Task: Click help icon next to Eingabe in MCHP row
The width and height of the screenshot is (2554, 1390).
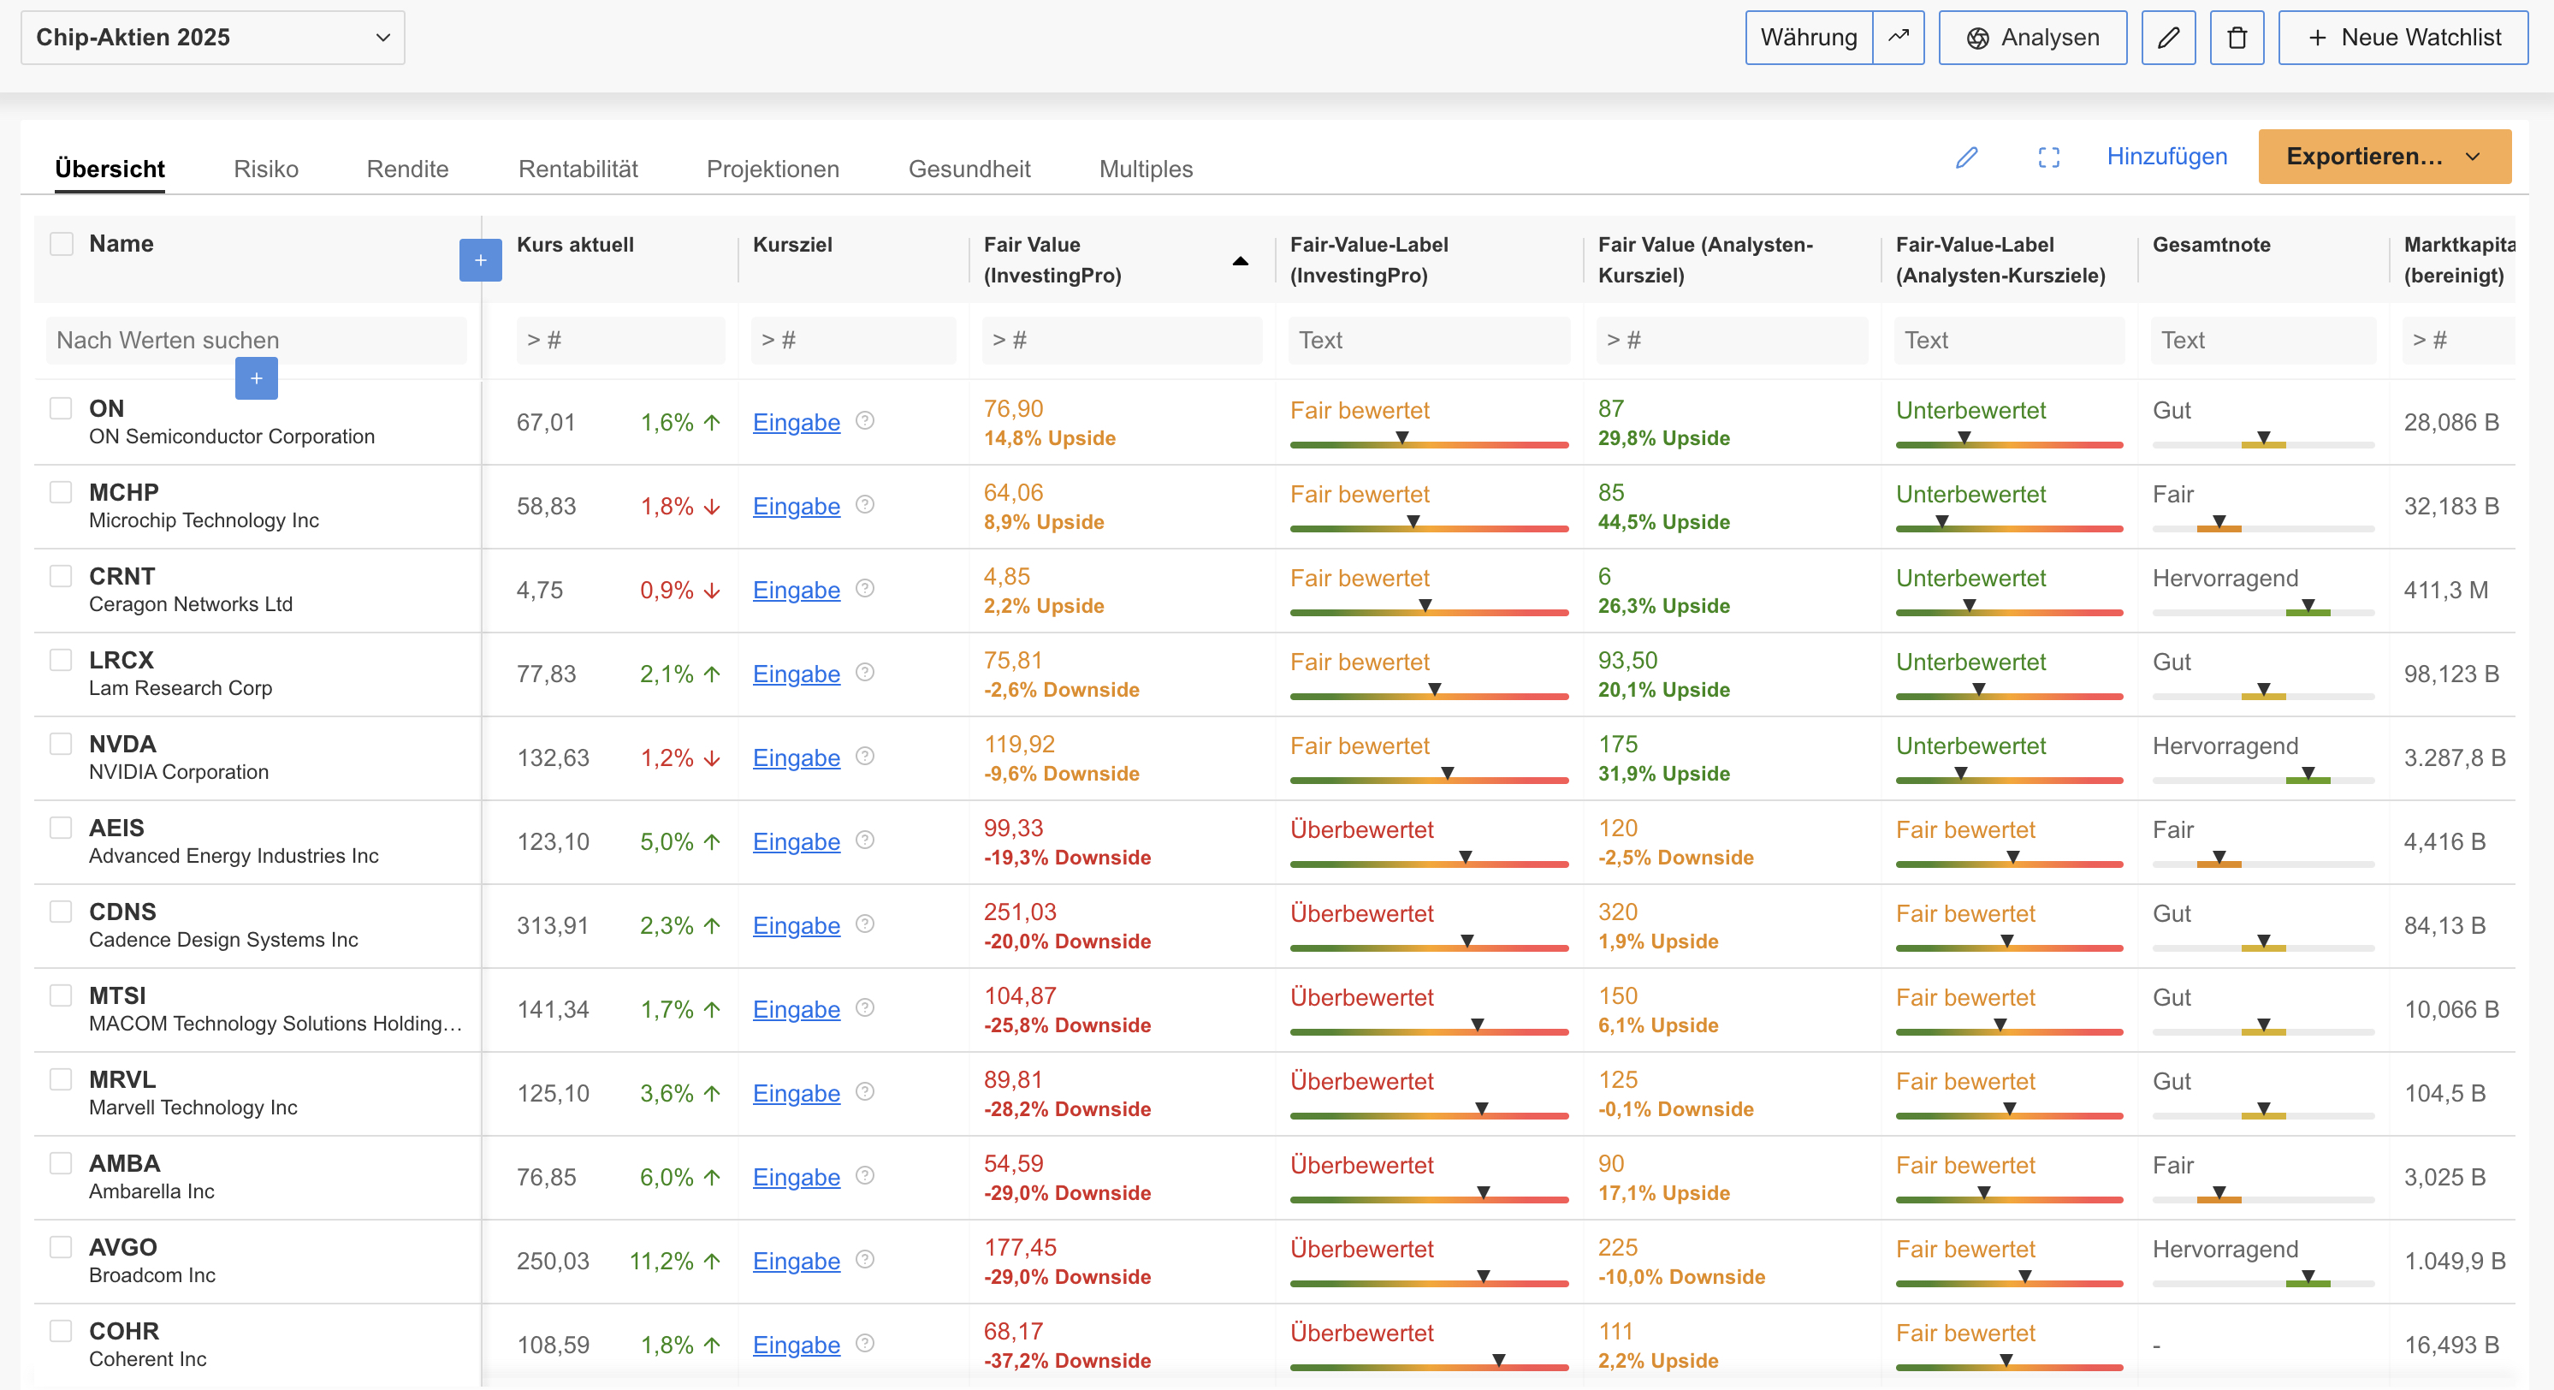Action: coord(864,505)
